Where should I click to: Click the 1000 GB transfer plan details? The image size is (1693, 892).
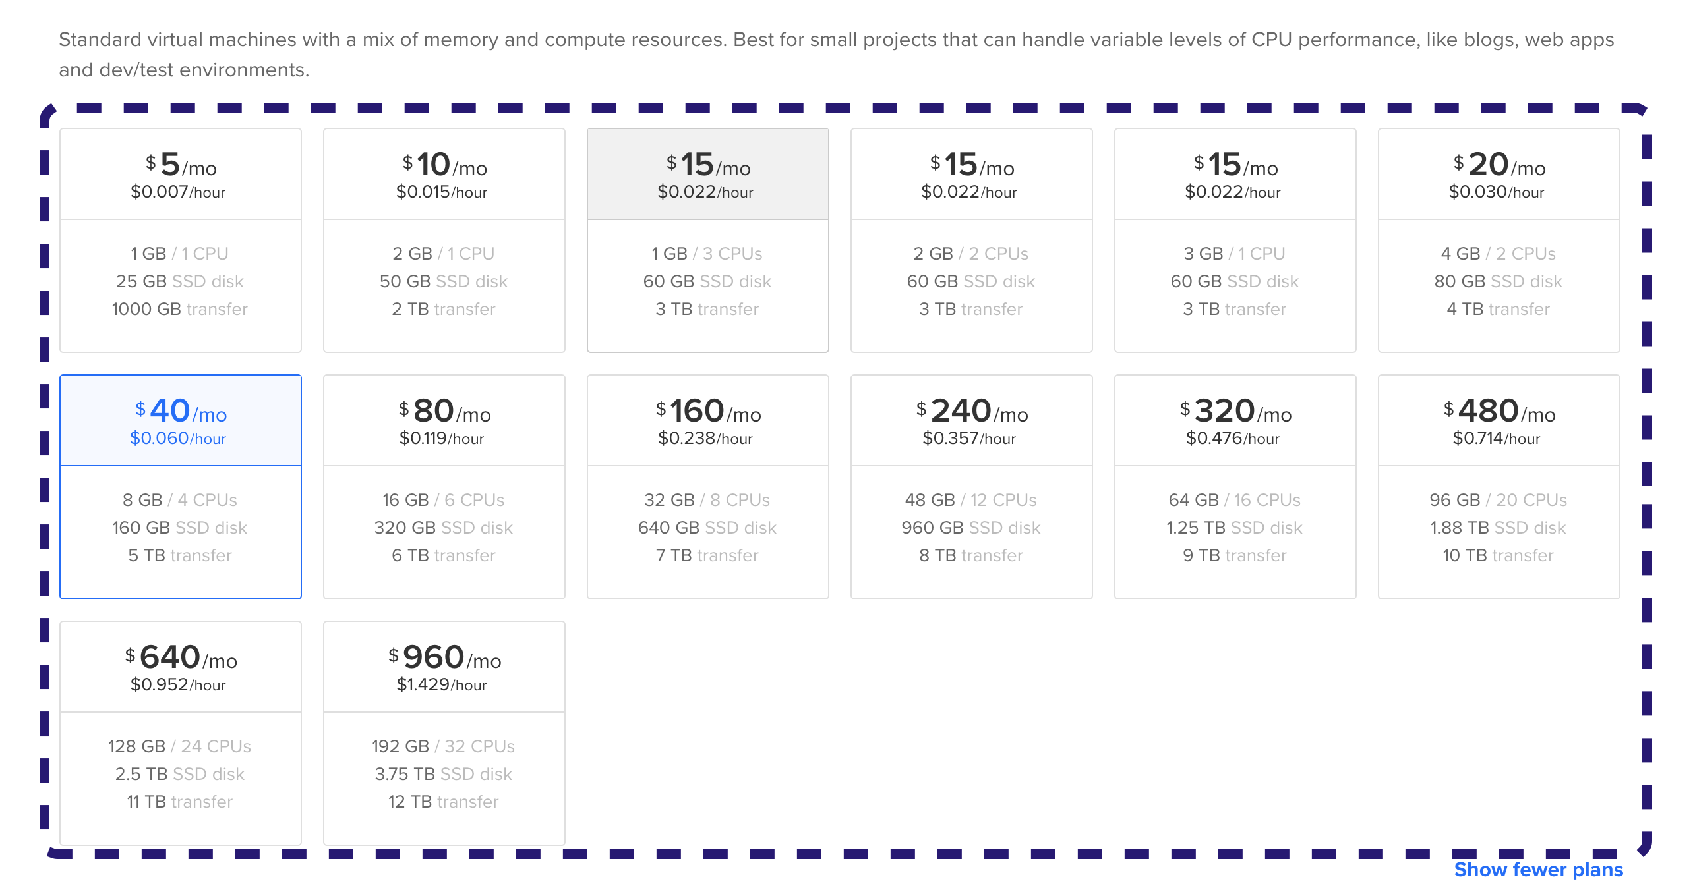[x=180, y=309]
